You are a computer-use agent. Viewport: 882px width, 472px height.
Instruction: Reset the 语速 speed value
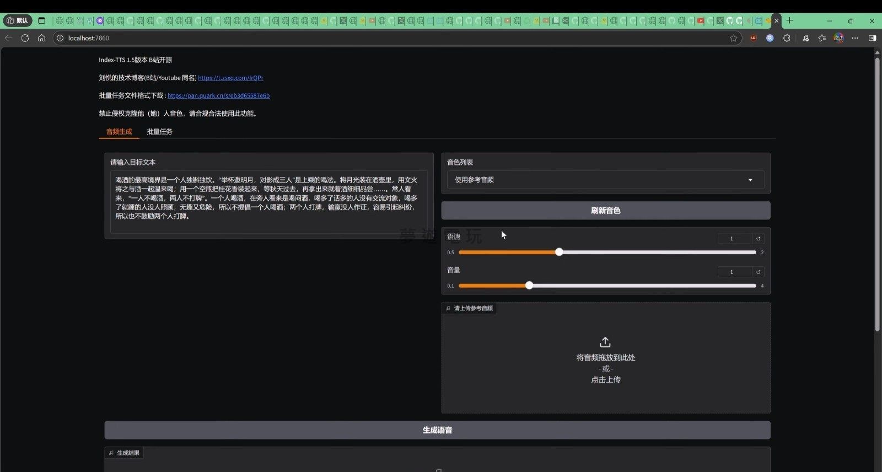758,239
